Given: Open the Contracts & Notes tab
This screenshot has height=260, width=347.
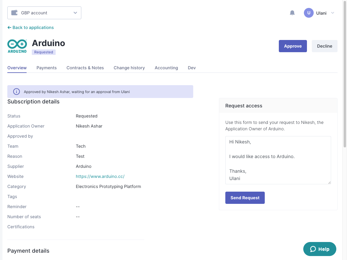Looking at the screenshot, I should click(x=85, y=68).
